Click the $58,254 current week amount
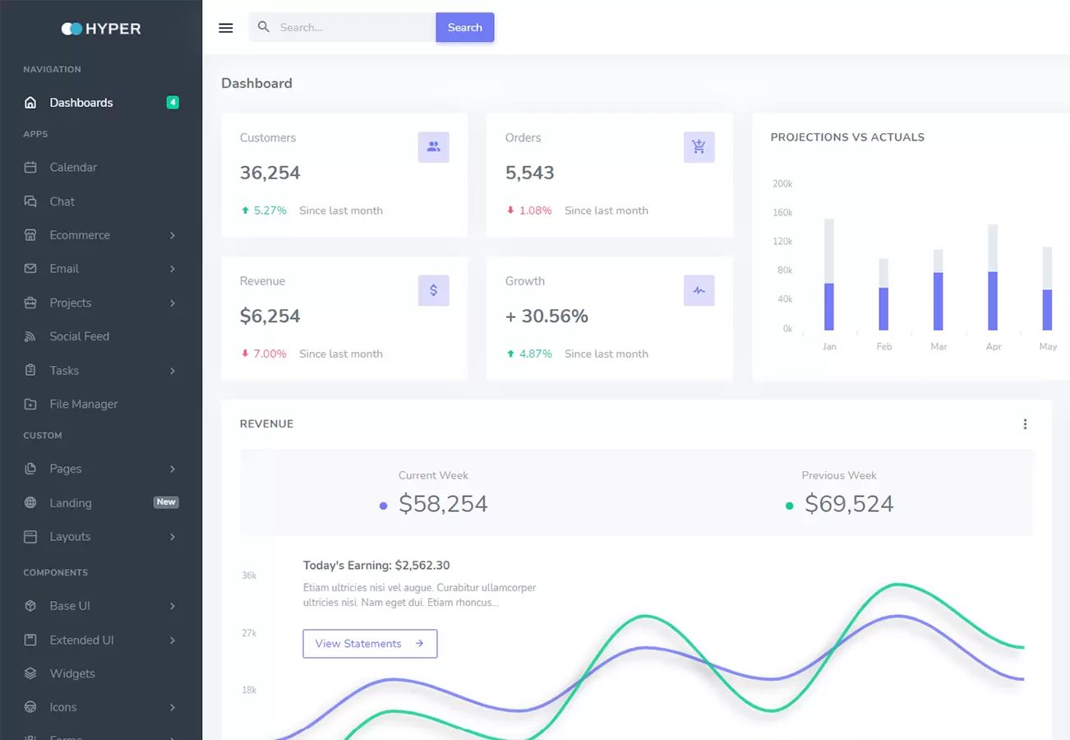 pyautogui.click(x=444, y=504)
